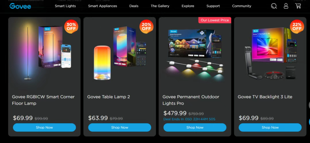Image resolution: width=310 pixels, height=143 pixels.
Task: Go to The Gallery
Action: tap(160, 6)
